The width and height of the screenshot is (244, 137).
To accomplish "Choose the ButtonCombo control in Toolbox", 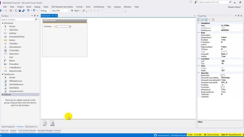I will (x=15, y=71).
